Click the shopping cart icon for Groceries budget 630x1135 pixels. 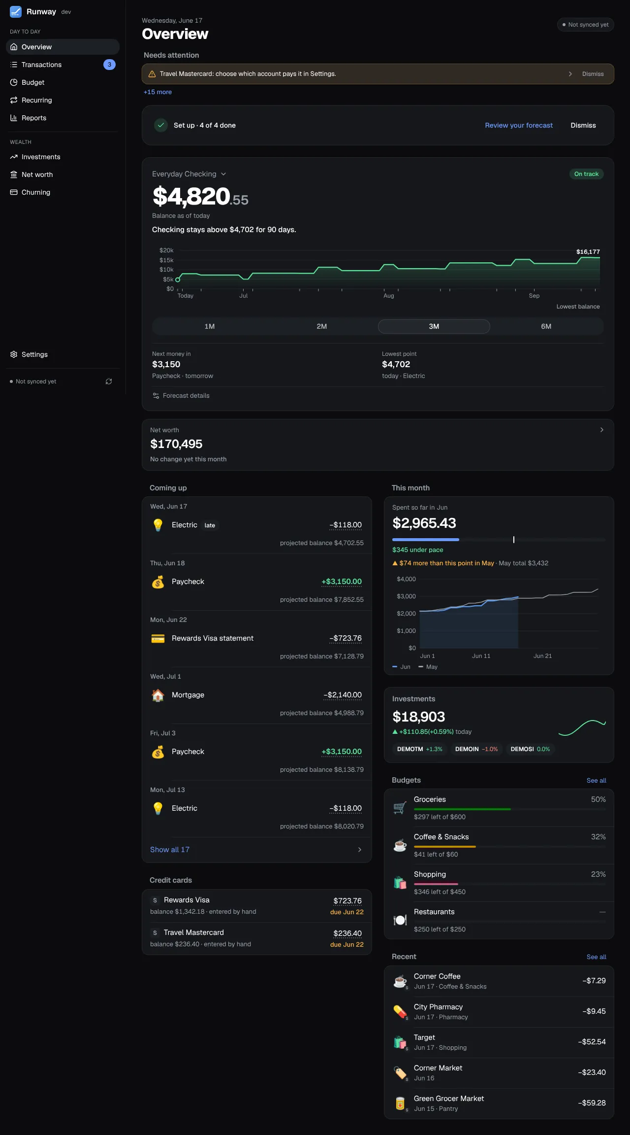click(x=400, y=808)
